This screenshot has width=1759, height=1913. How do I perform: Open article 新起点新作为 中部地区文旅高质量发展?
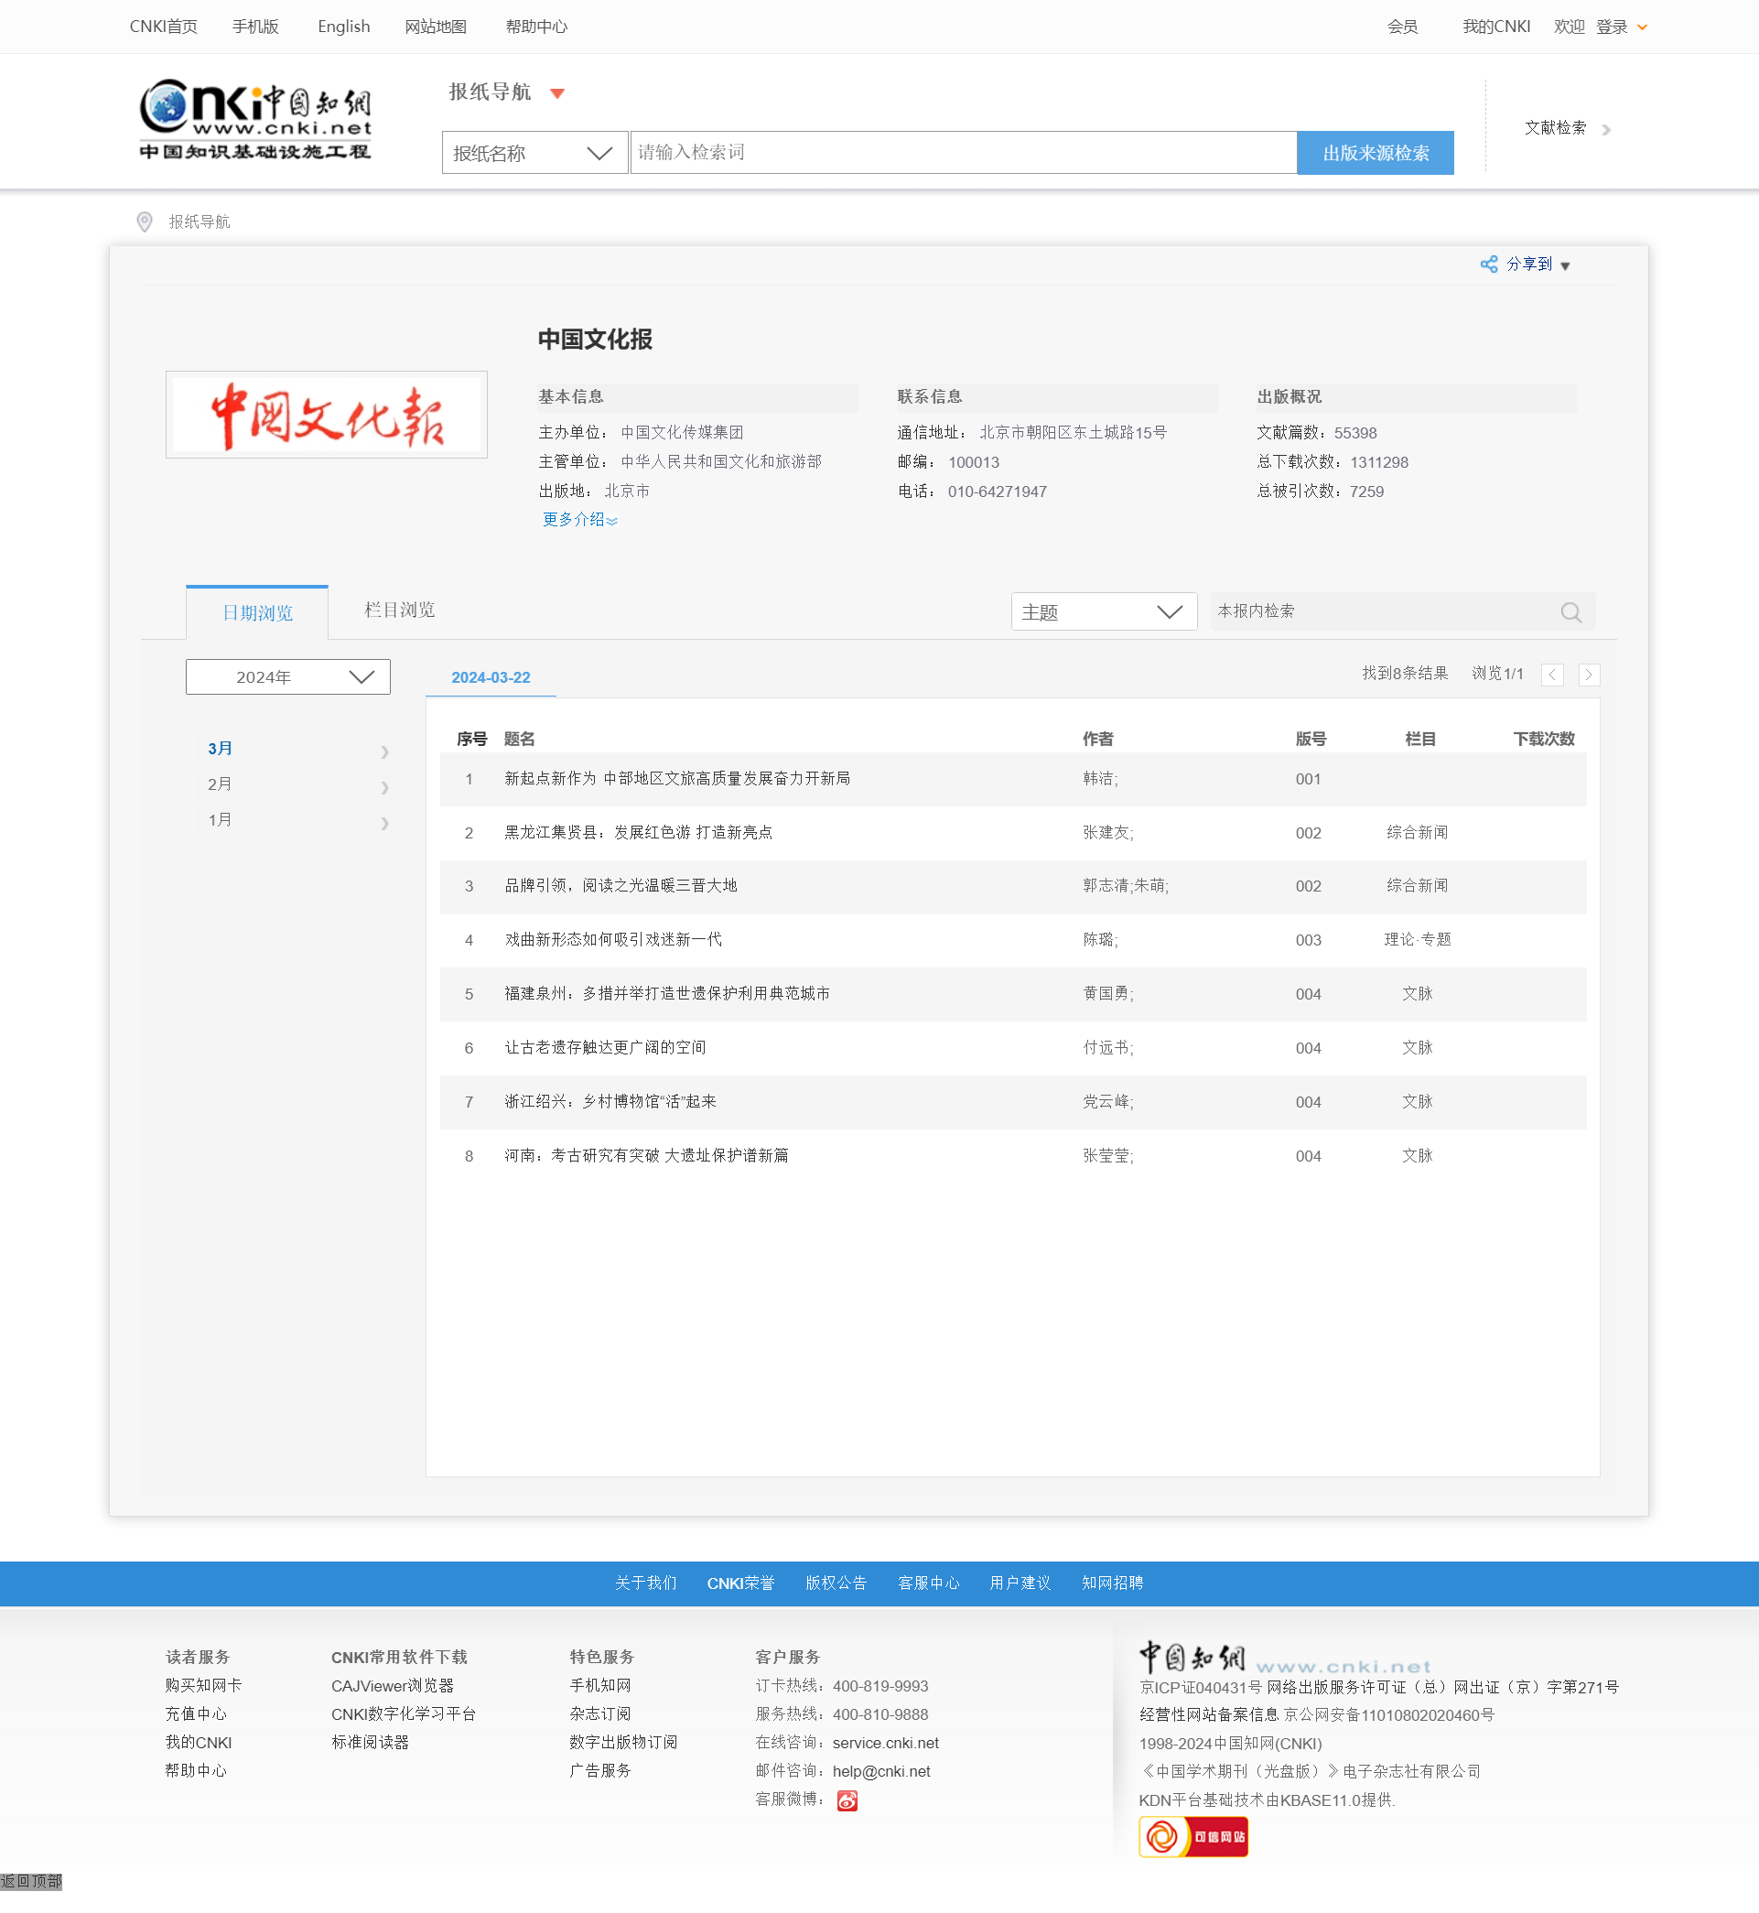(676, 779)
